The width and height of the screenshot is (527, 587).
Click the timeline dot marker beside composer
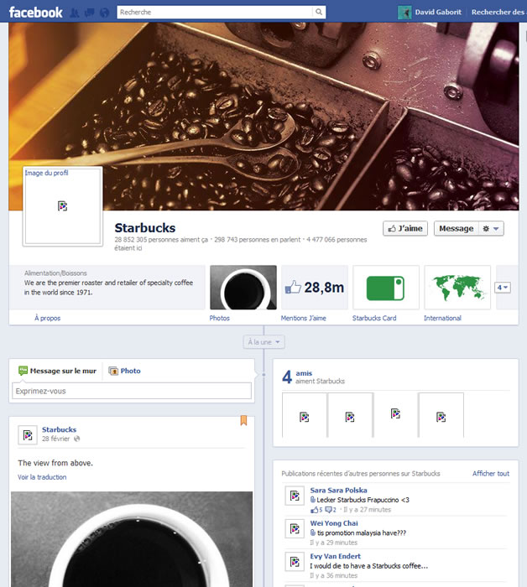pos(263,374)
